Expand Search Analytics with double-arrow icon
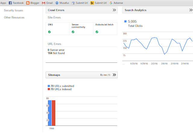This screenshot has width=193, height=134. (191, 10)
